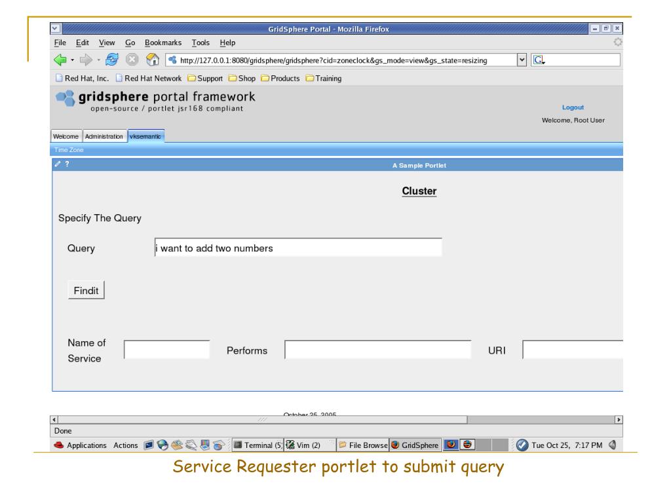Image resolution: width=671 pixels, height=503 pixels.
Task: Open the File menu
Action: (x=60, y=43)
